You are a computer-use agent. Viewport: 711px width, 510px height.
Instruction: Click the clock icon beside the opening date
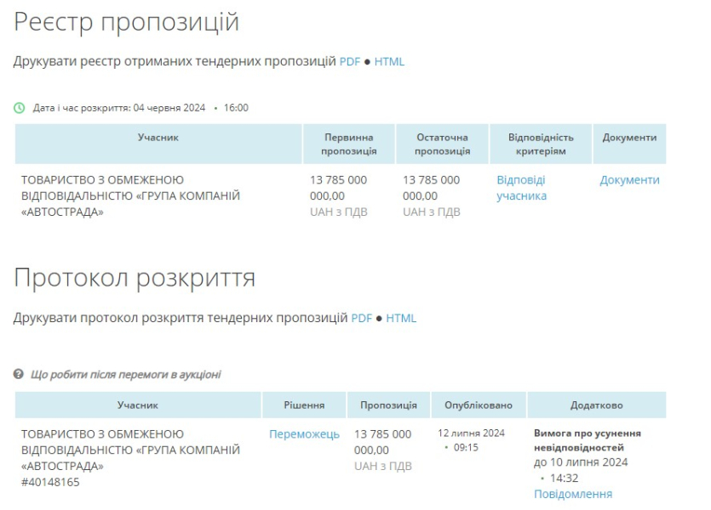pos(20,108)
